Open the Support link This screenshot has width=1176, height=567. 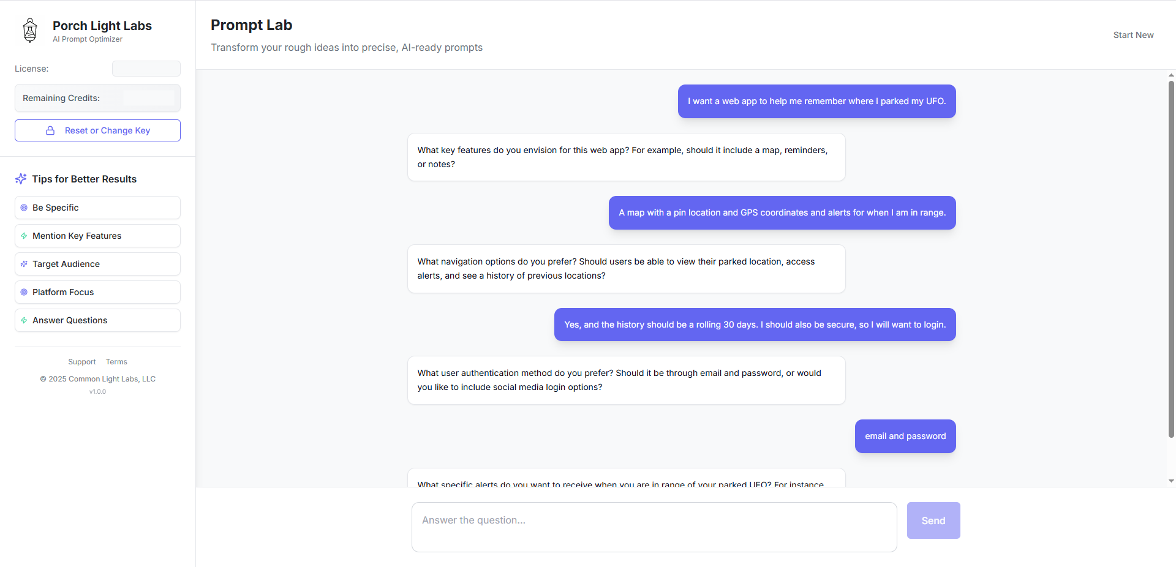[82, 362]
